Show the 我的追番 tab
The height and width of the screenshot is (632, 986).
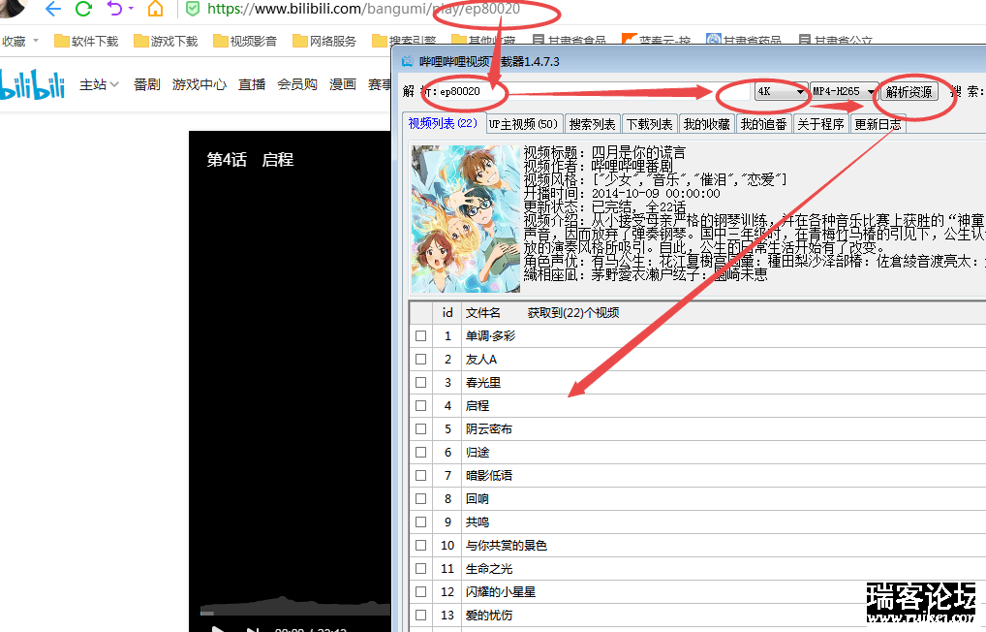pos(764,124)
